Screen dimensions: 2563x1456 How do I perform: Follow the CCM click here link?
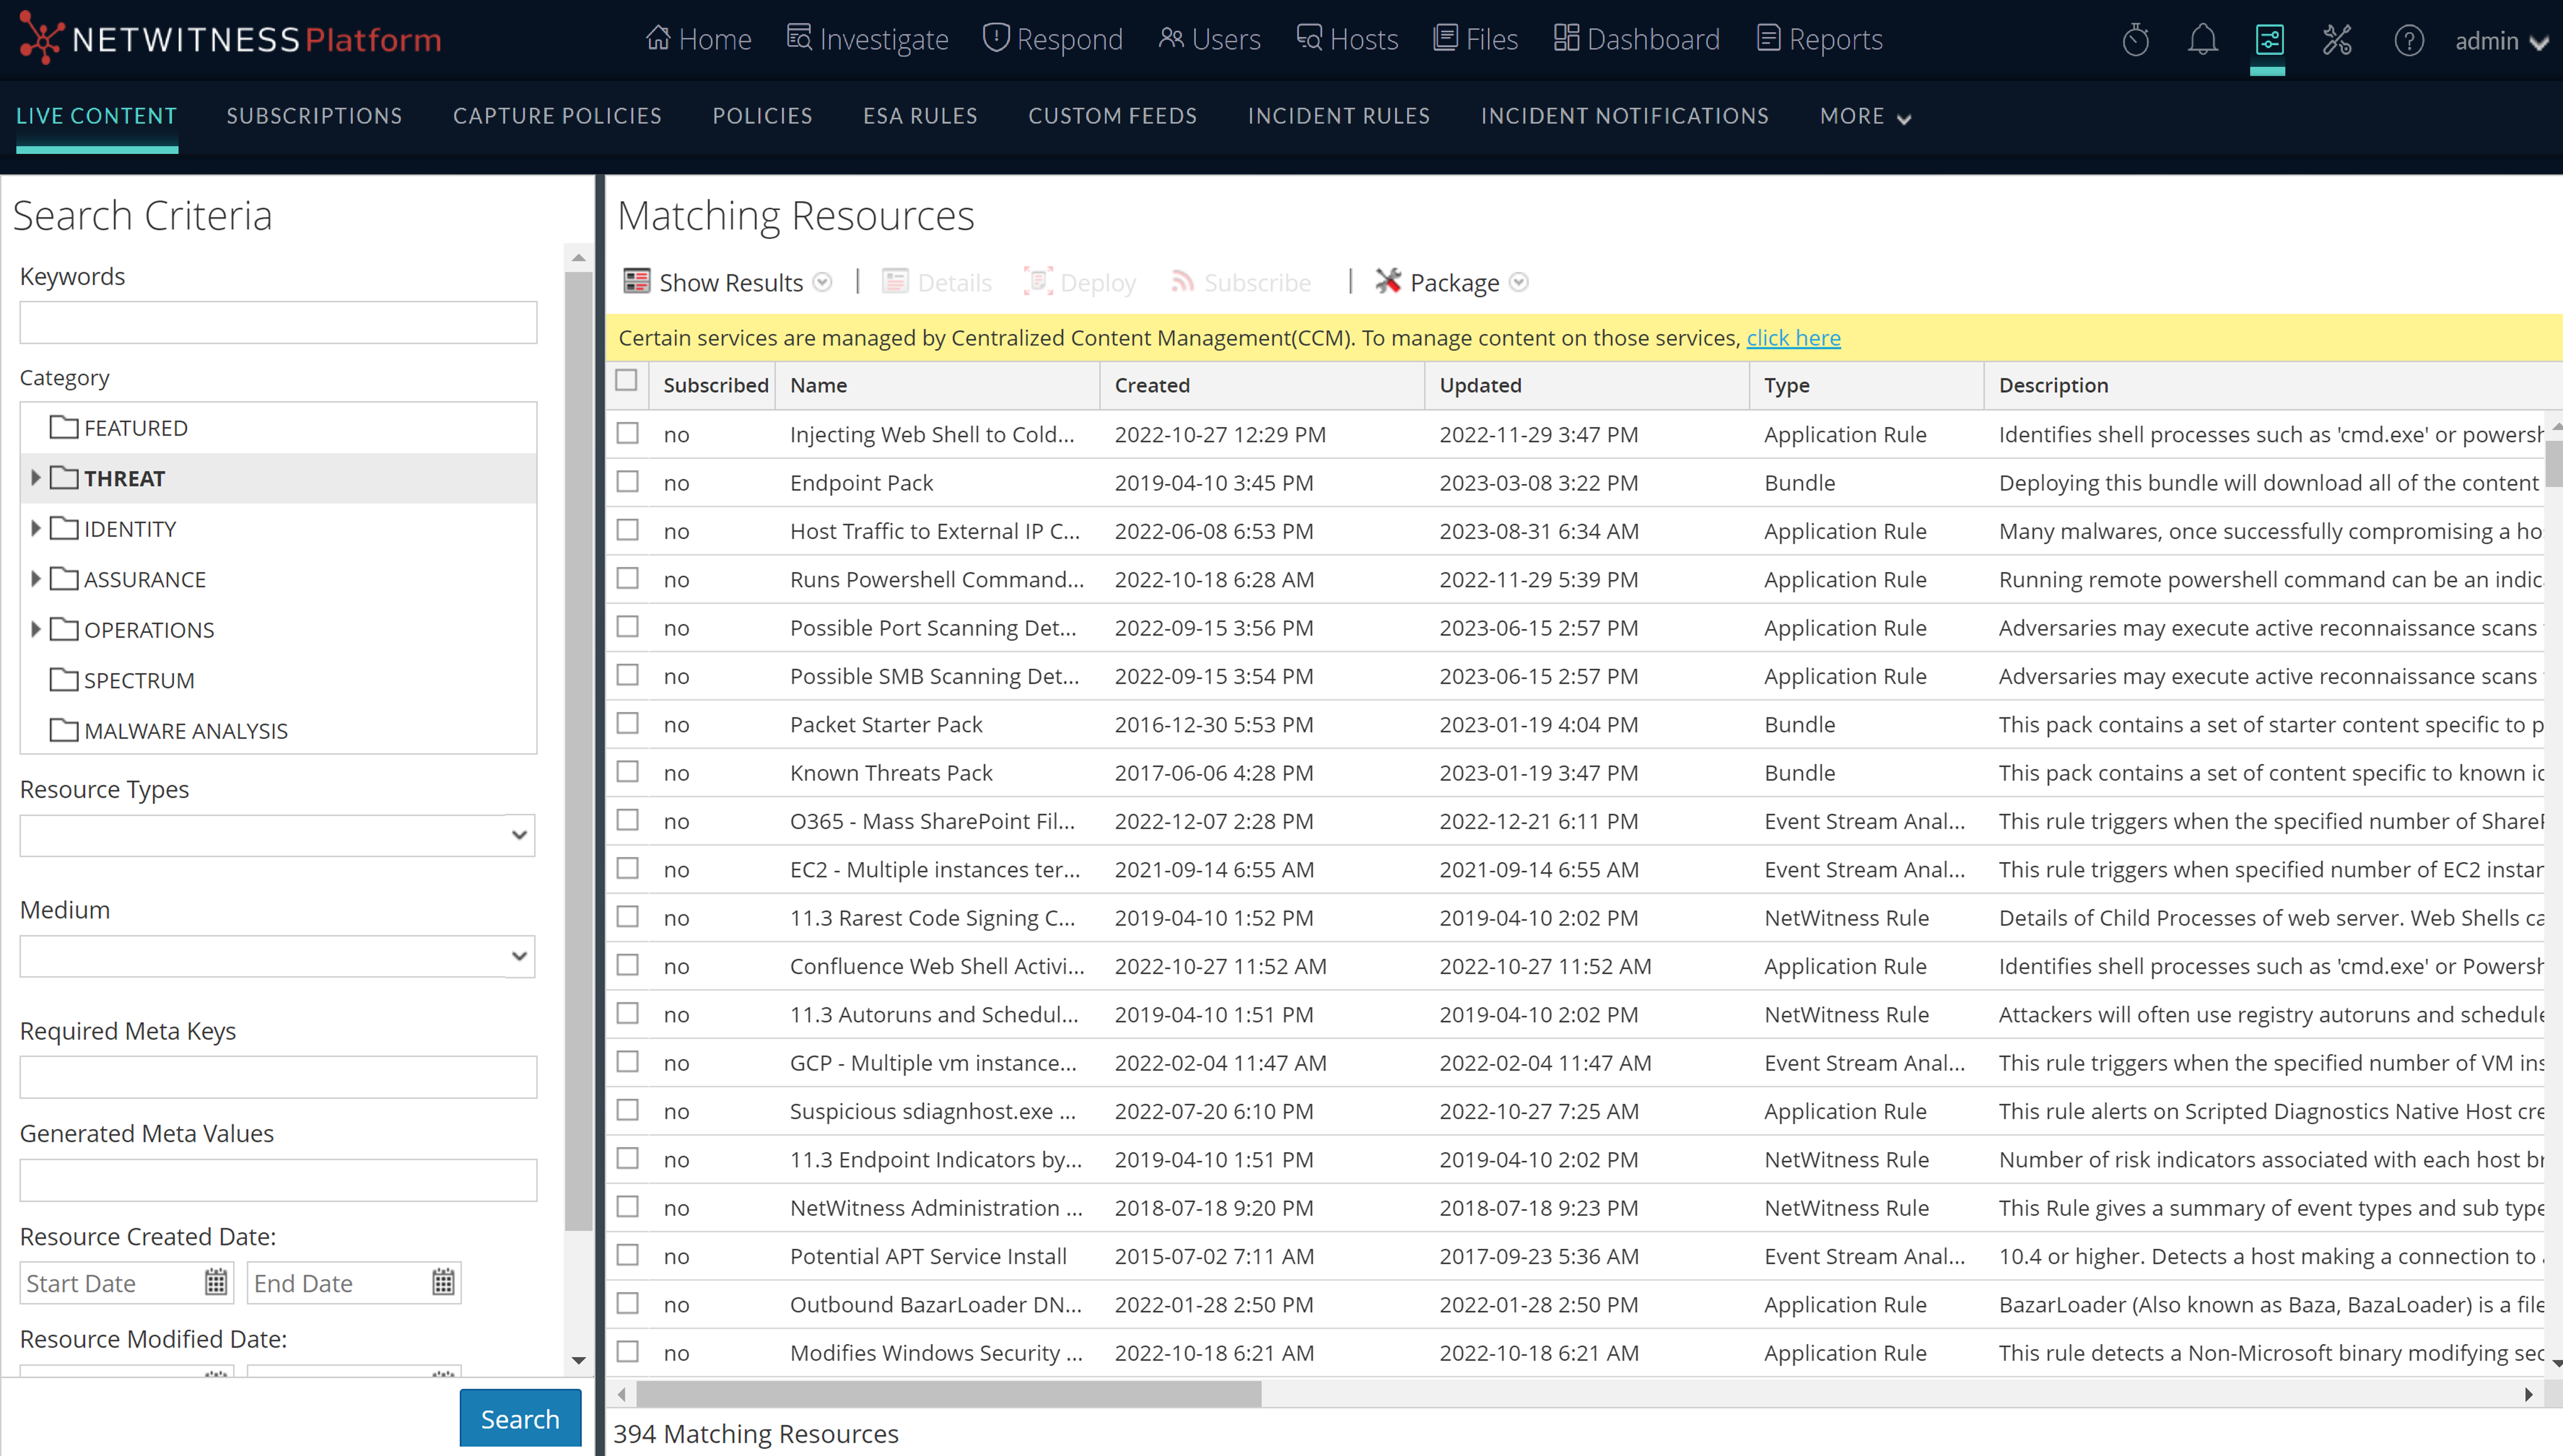[x=1794, y=337]
